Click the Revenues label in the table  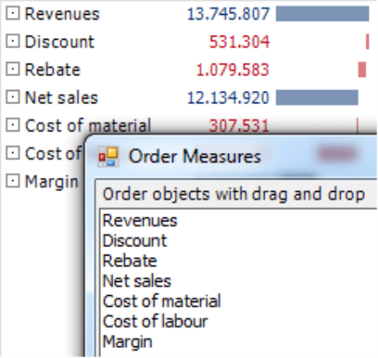[62, 14]
